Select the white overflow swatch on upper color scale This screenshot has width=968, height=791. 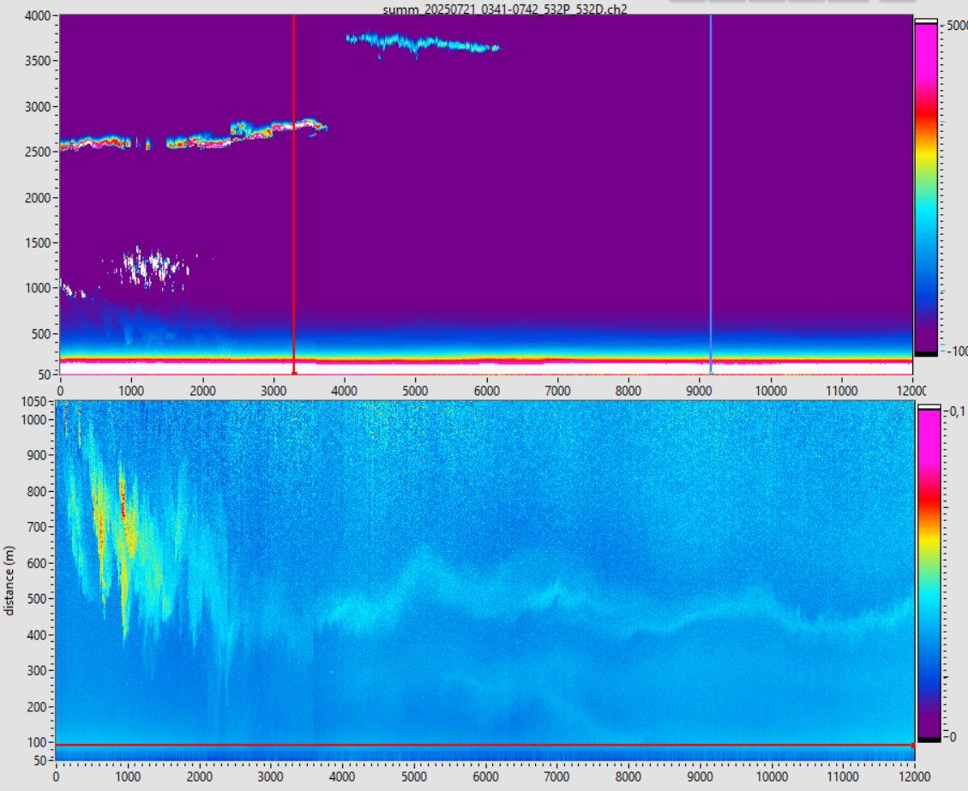[926, 20]
